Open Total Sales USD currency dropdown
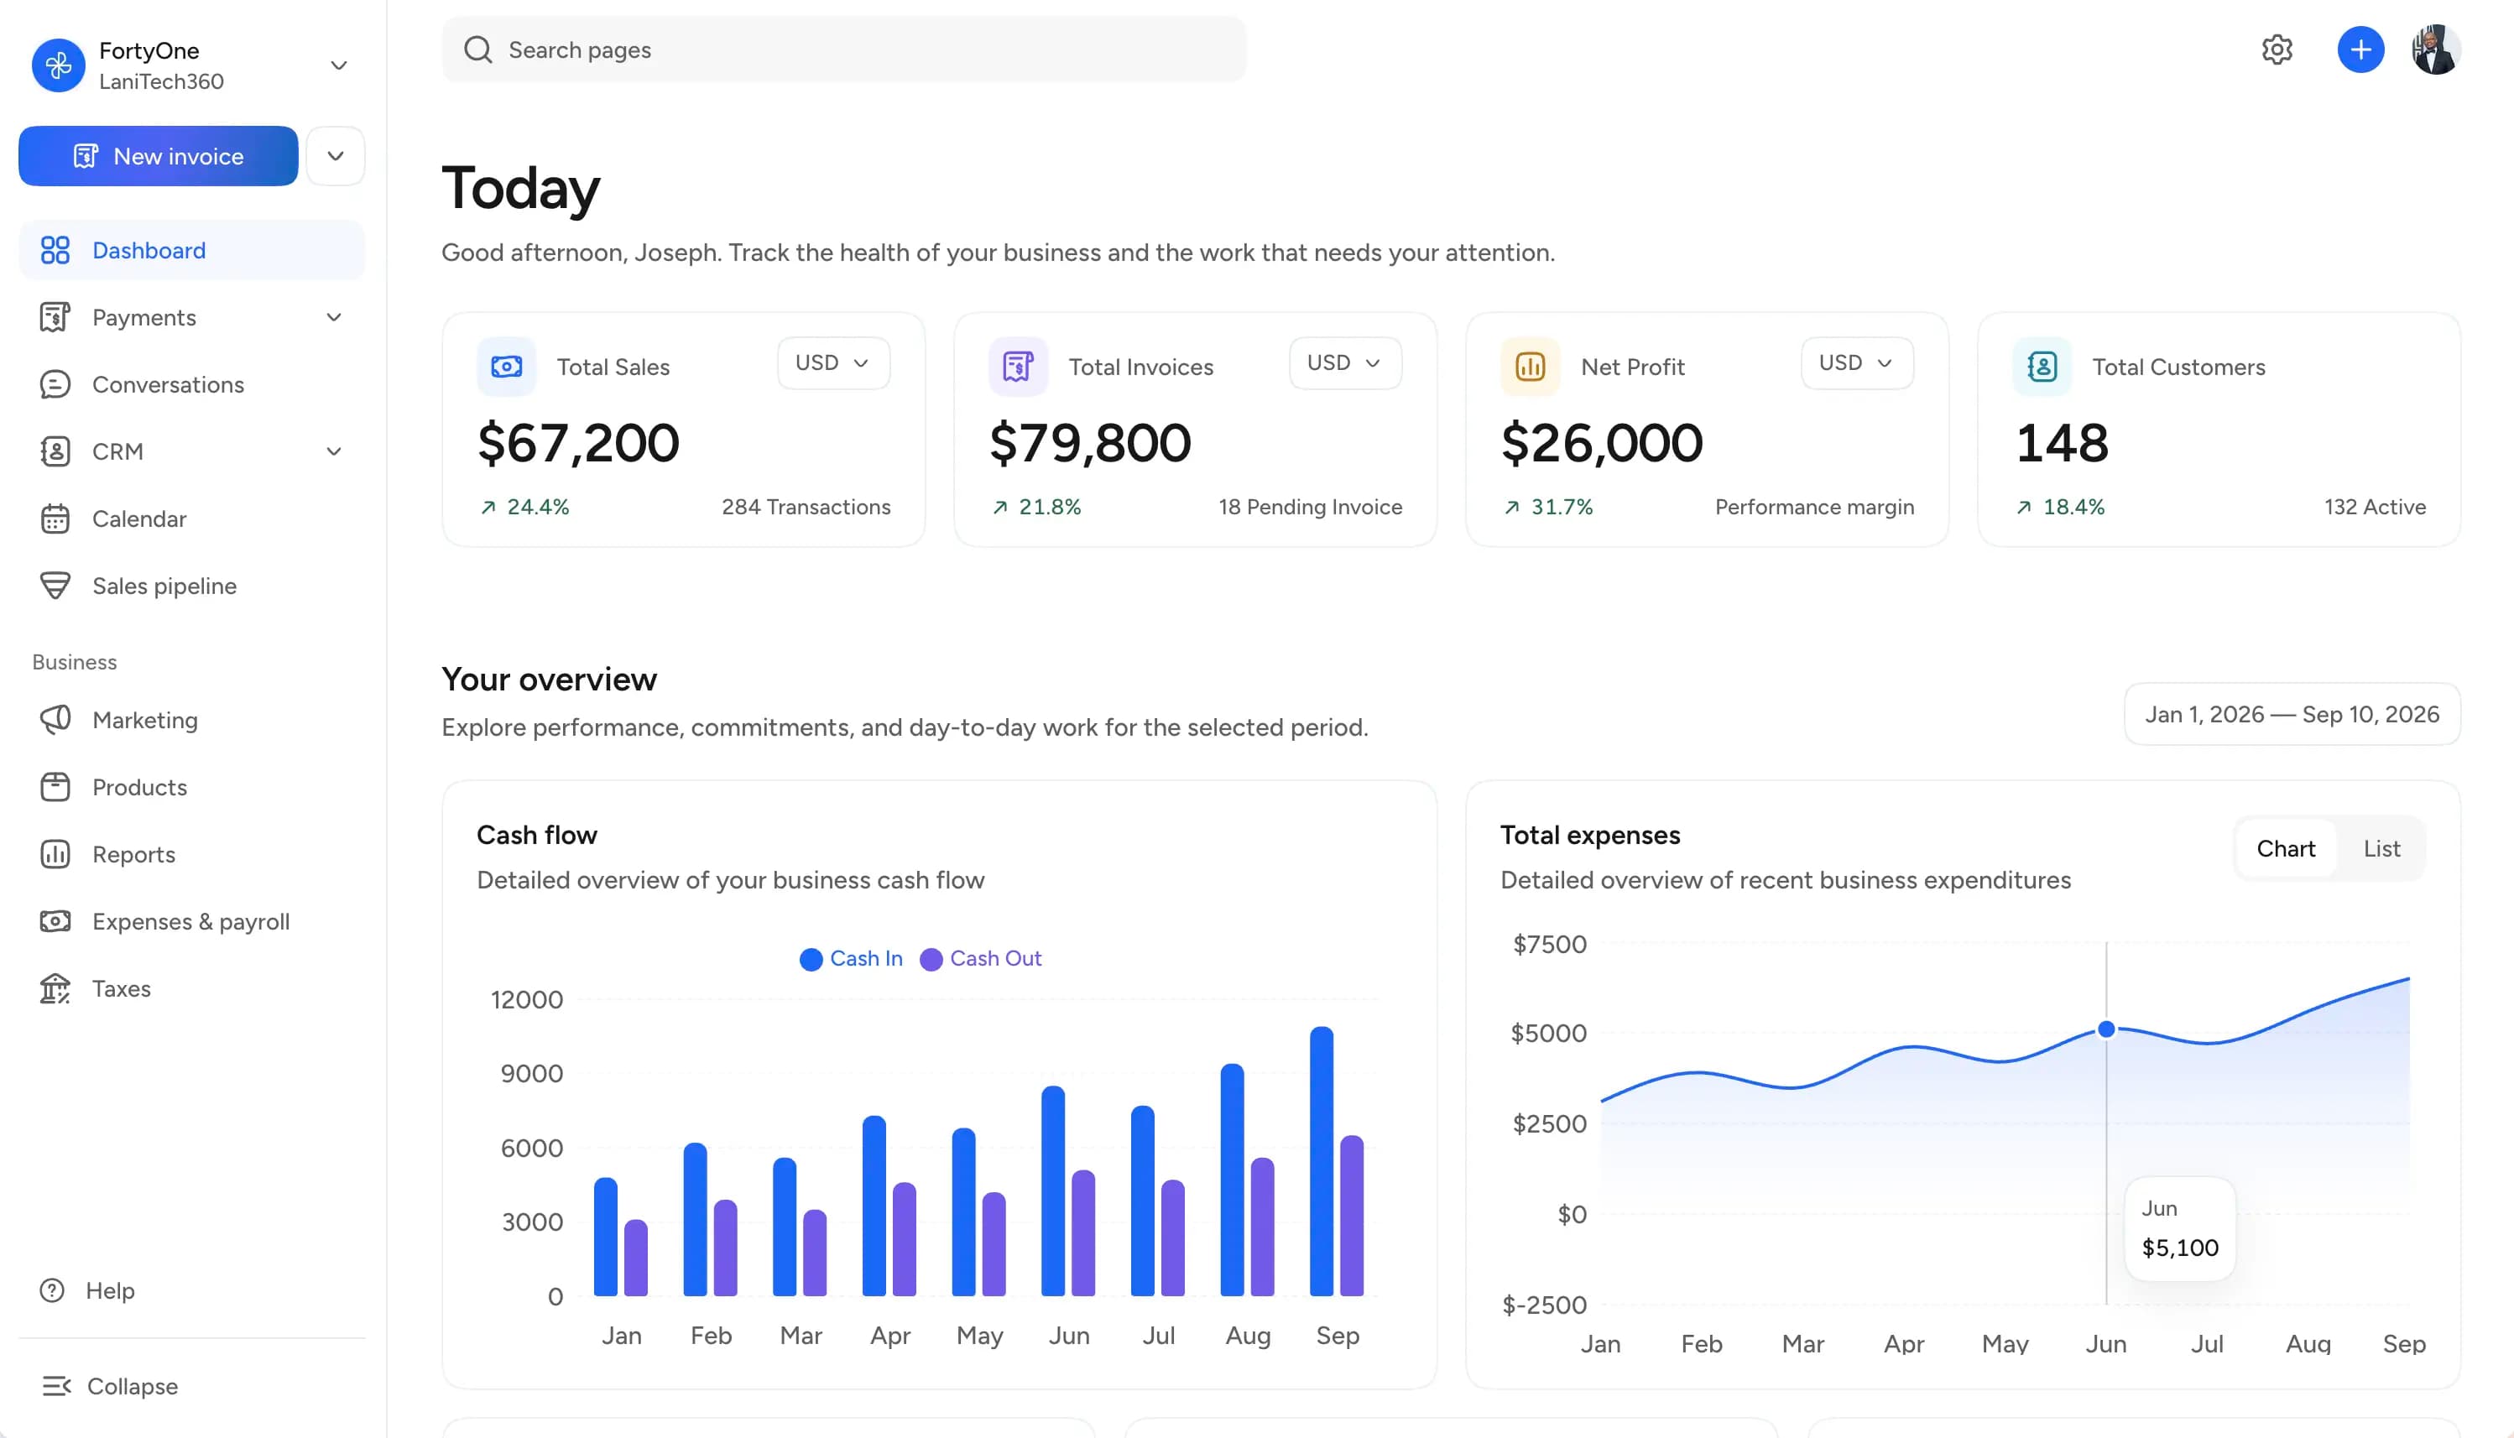2514x1438 pixels. [x=832, y=362]
